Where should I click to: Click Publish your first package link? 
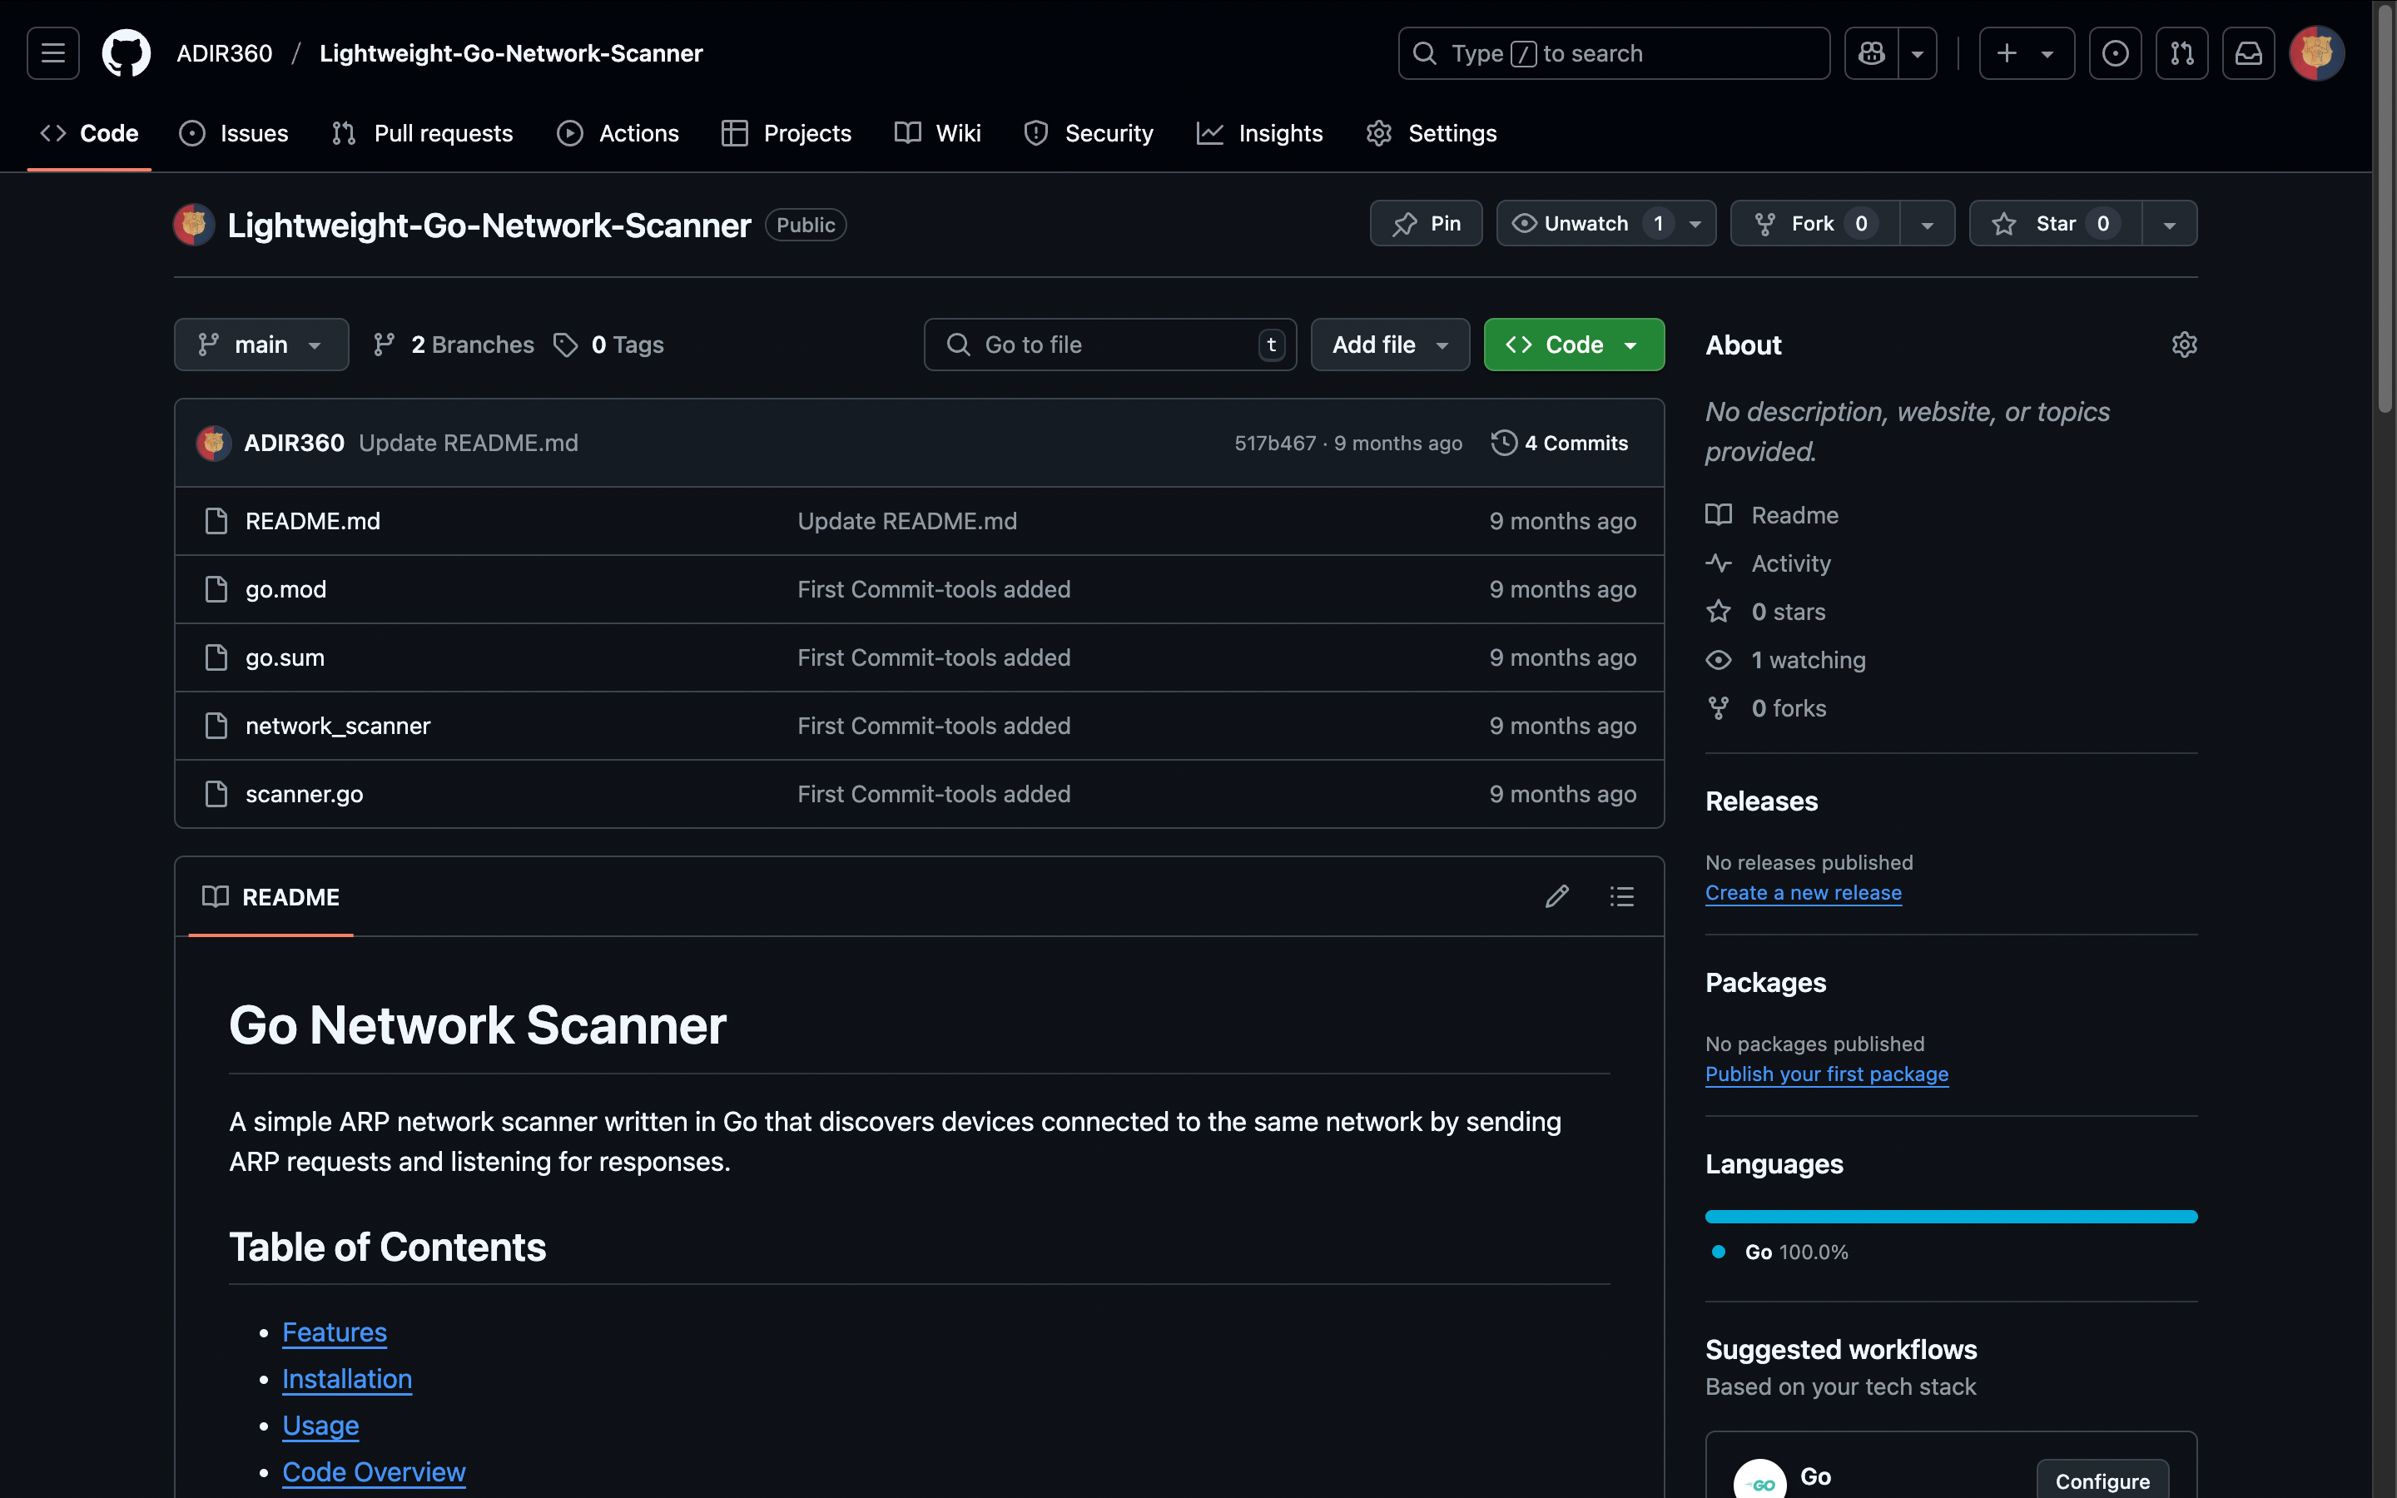click(1827, 1074)
